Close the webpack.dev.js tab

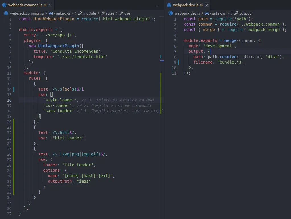coord(207,5)
